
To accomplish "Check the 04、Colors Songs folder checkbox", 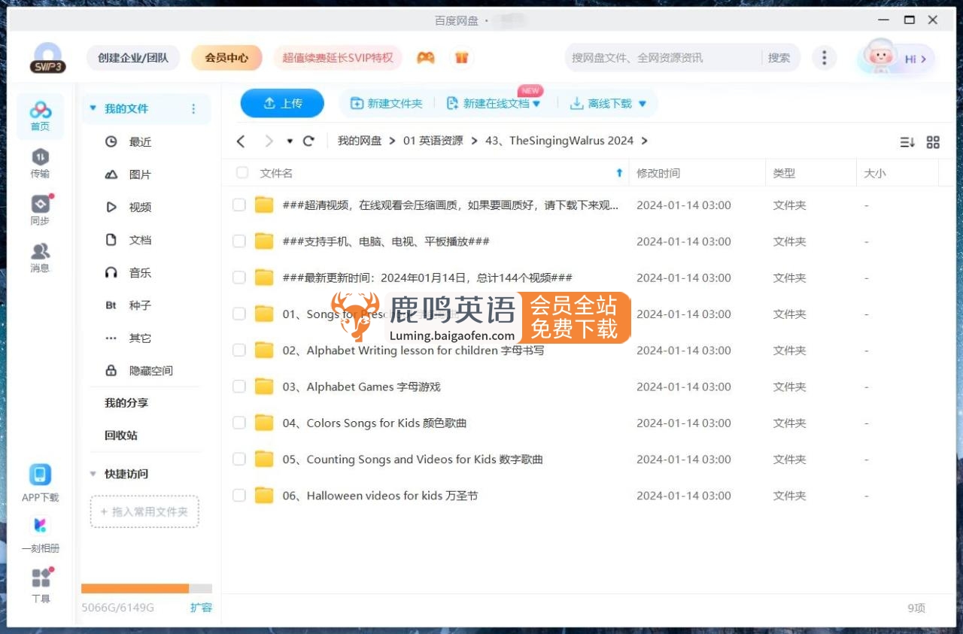I will (x=239, y=423).
